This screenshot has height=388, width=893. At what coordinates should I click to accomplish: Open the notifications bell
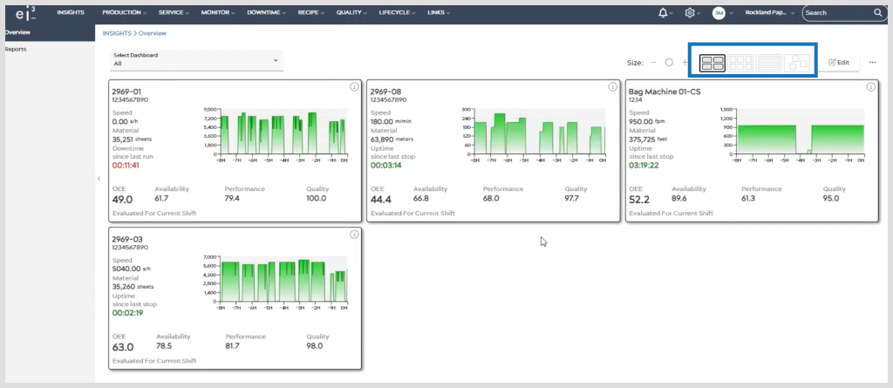(663, 12)
